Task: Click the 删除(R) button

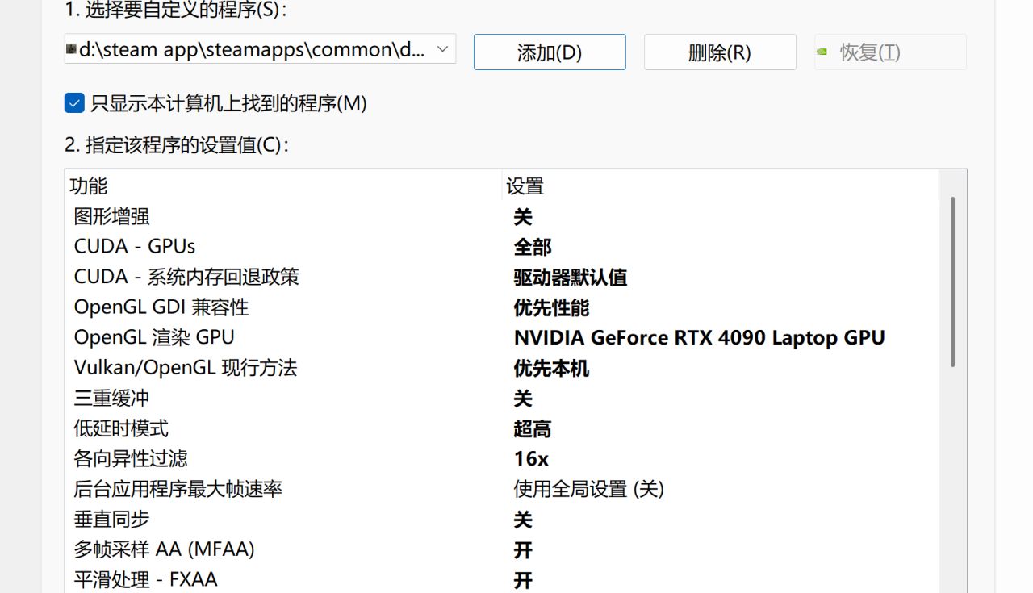Action: (x=720, y=52)
